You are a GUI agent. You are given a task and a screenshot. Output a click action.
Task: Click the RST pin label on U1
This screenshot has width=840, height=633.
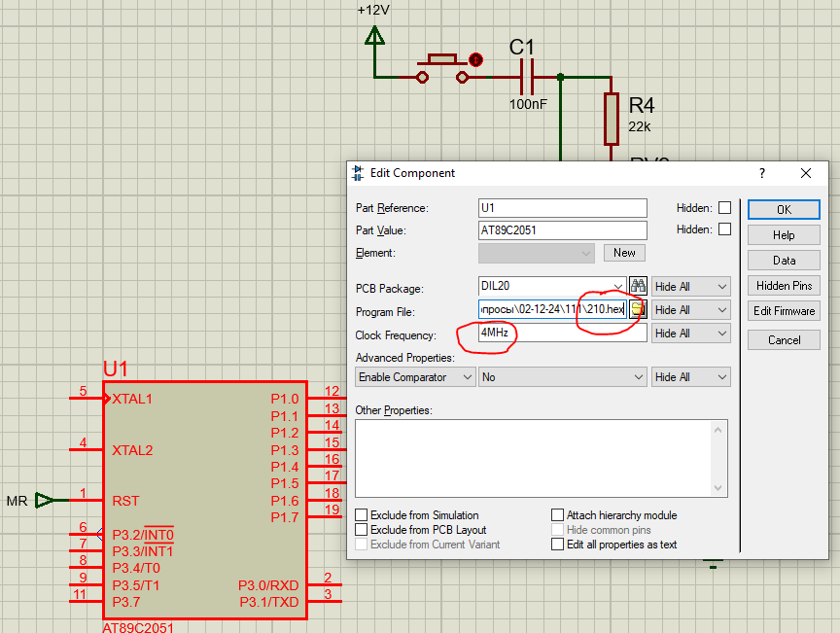coord(125,501)
